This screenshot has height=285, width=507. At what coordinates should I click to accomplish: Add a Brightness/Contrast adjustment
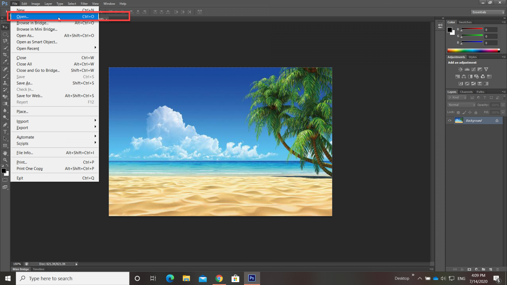click(460, 69)
